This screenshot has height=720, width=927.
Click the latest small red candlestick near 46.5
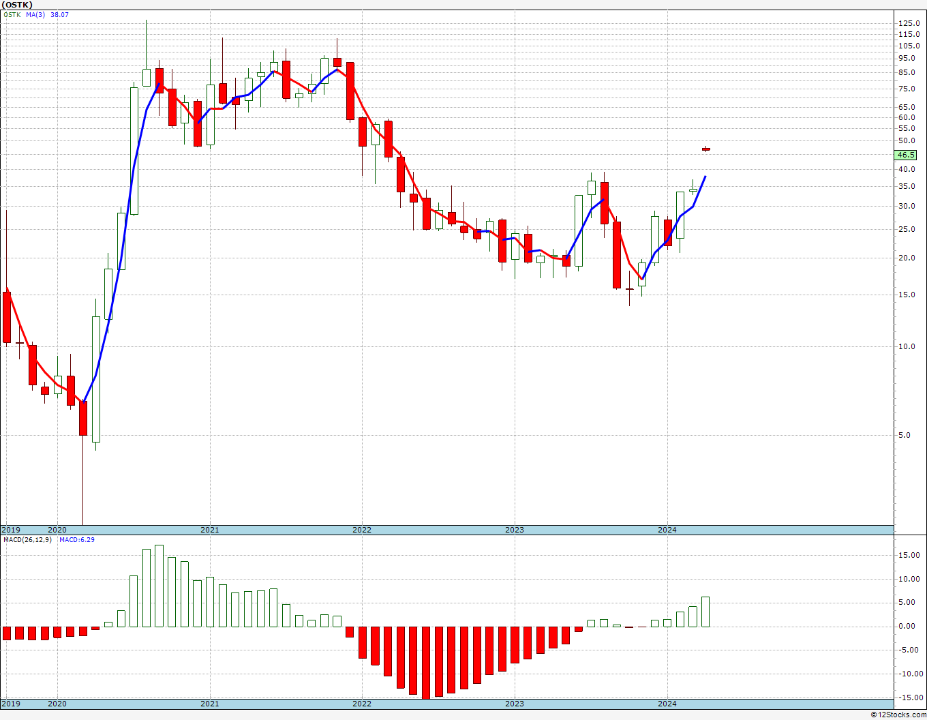[x=706, y=149]
